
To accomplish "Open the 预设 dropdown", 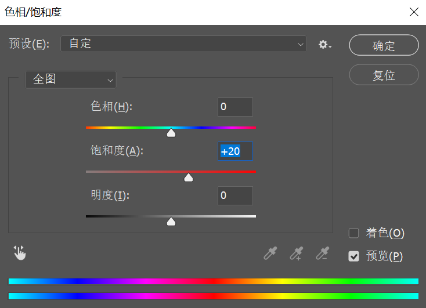I will tap(183, 44).
